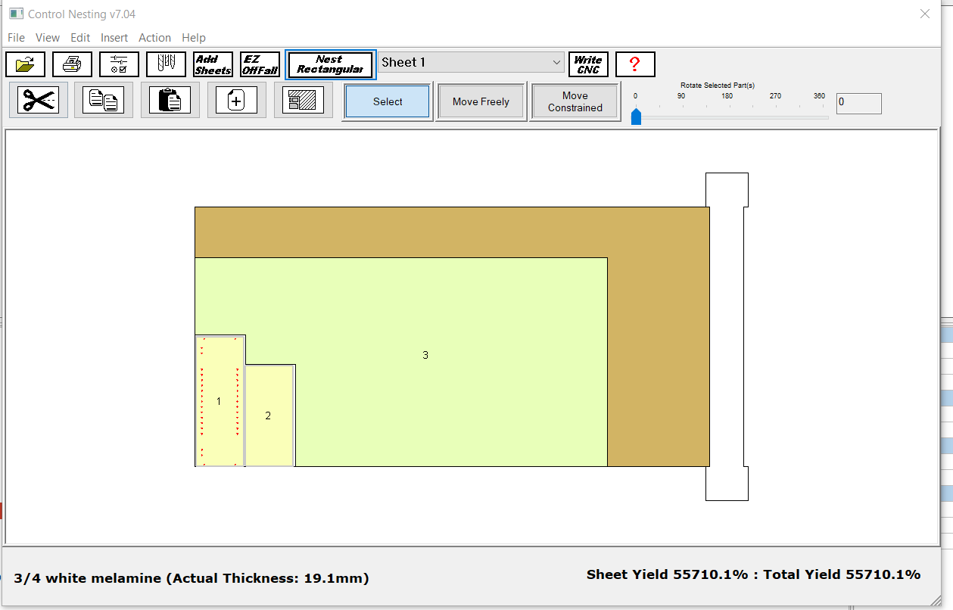
Task: Activate Move Constrained mode
Action: pyautogui.click(x=575, y=101)
